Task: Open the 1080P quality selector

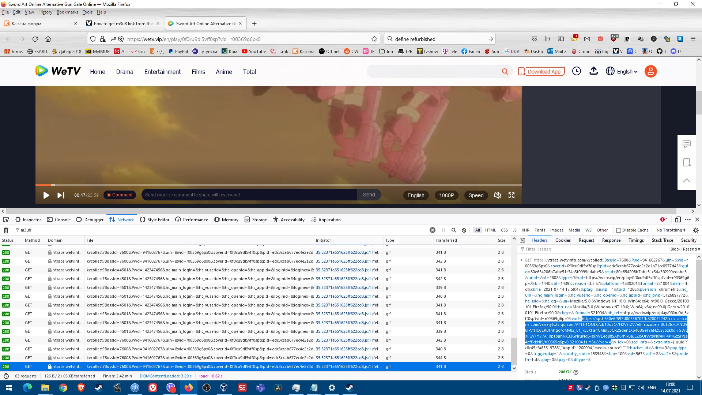Action: coord(446,195)
